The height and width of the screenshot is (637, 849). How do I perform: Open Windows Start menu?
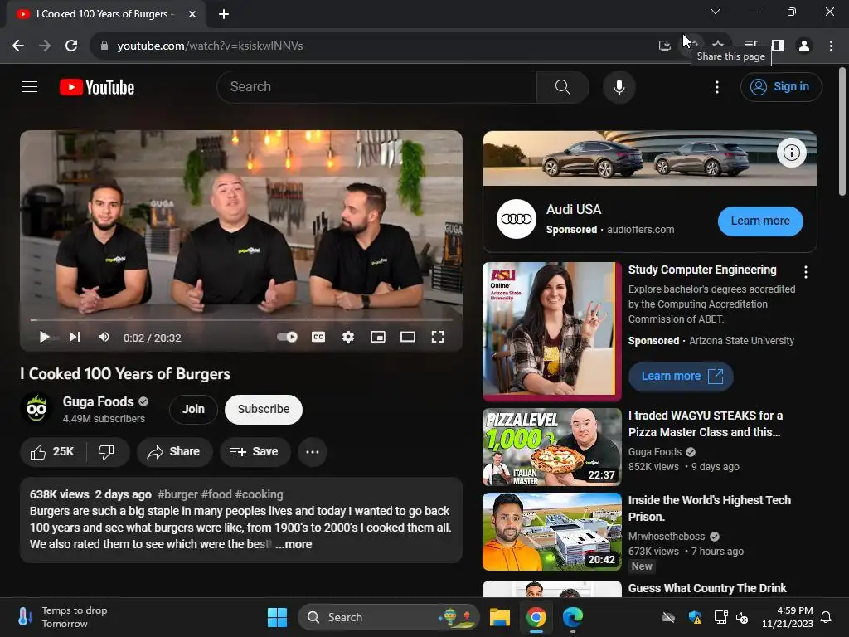277,617
